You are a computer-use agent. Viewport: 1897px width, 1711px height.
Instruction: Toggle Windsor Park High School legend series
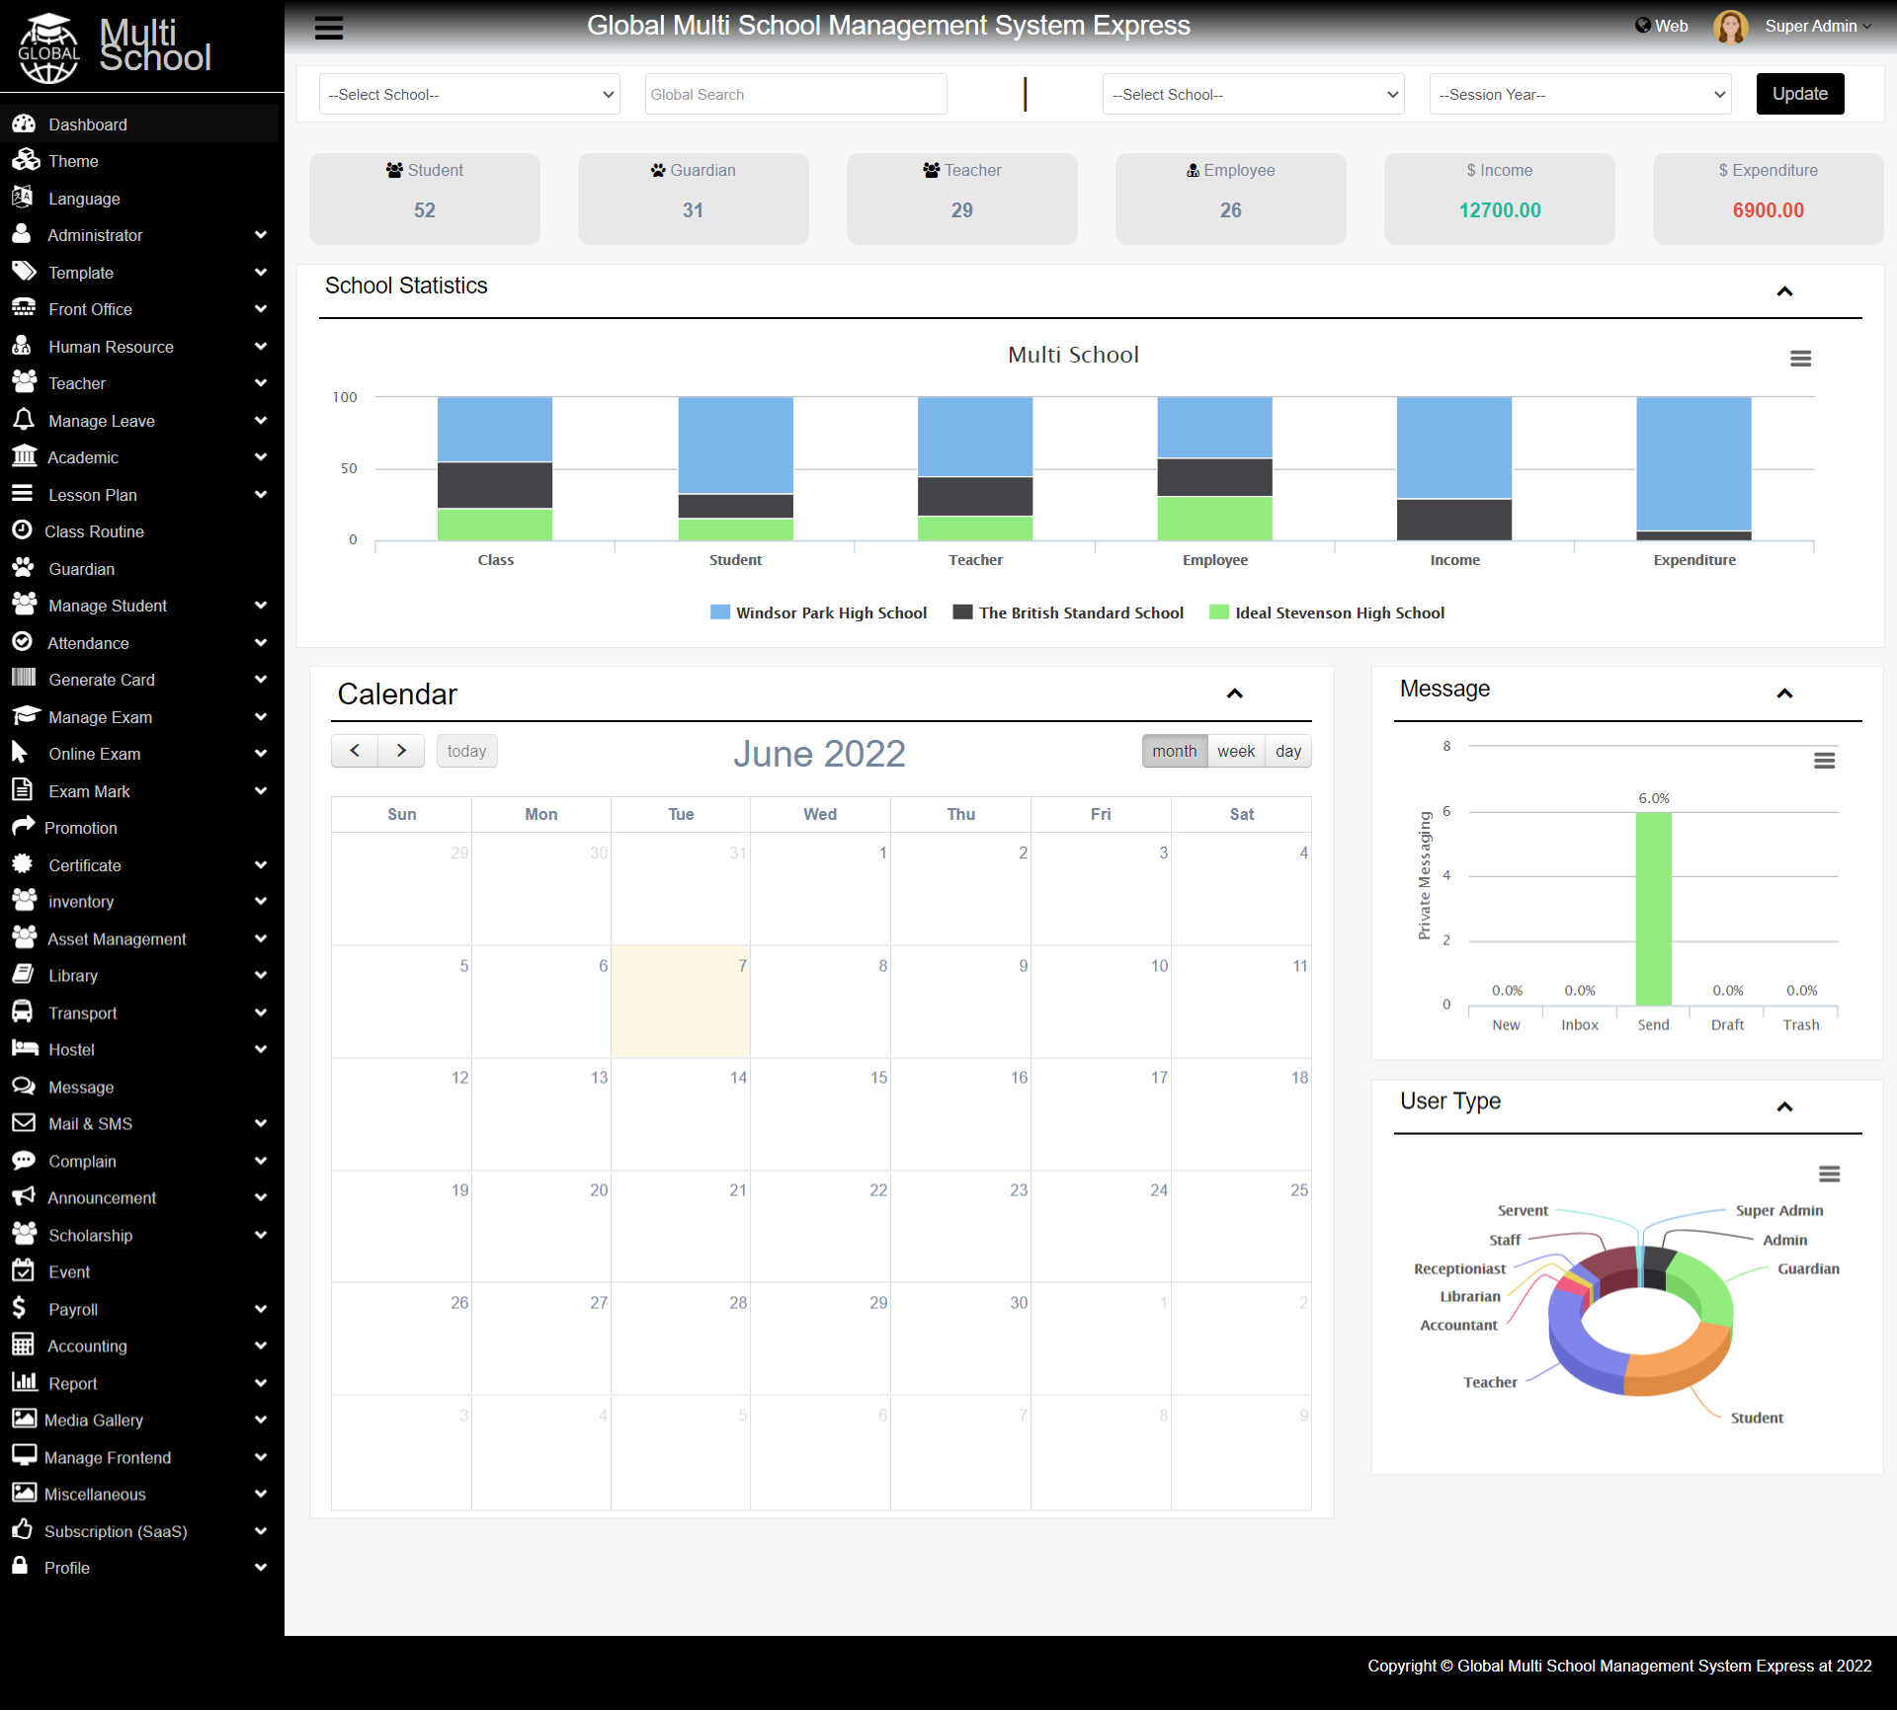[x=818, y=612]
